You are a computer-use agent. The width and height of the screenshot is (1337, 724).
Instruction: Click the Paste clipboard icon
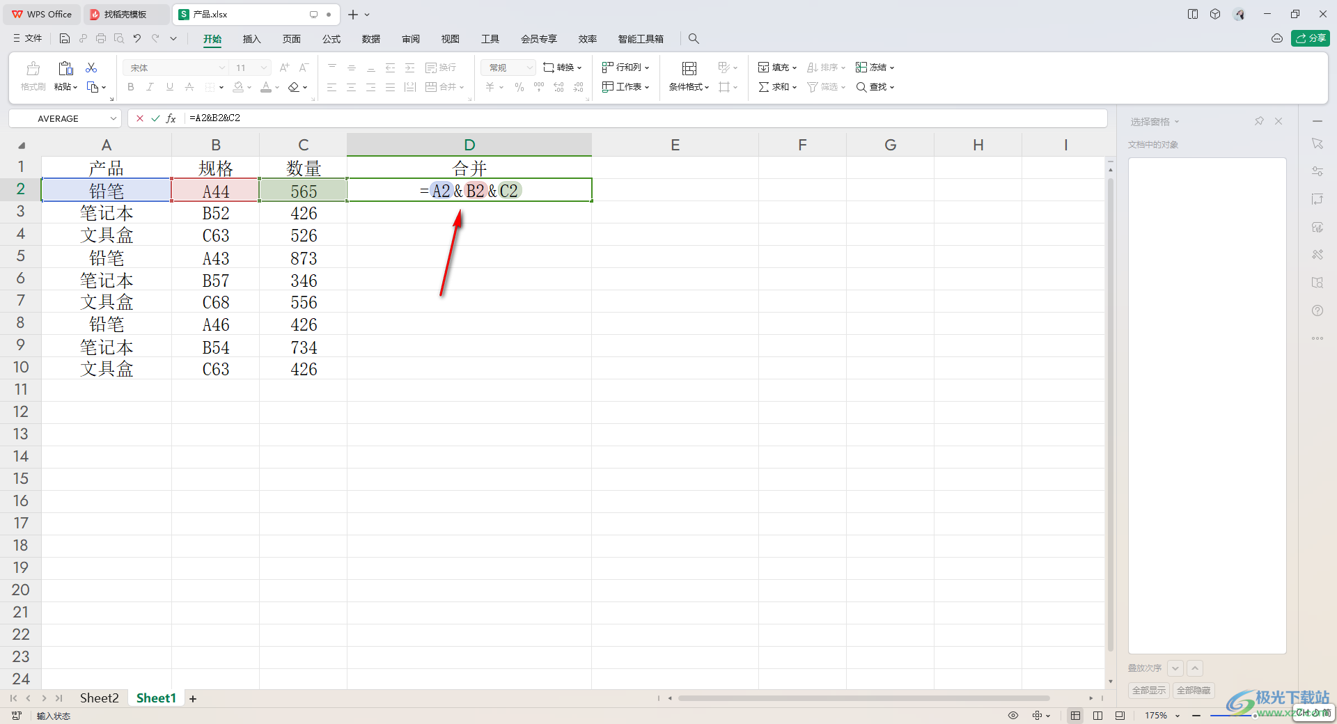click(65, 68)
